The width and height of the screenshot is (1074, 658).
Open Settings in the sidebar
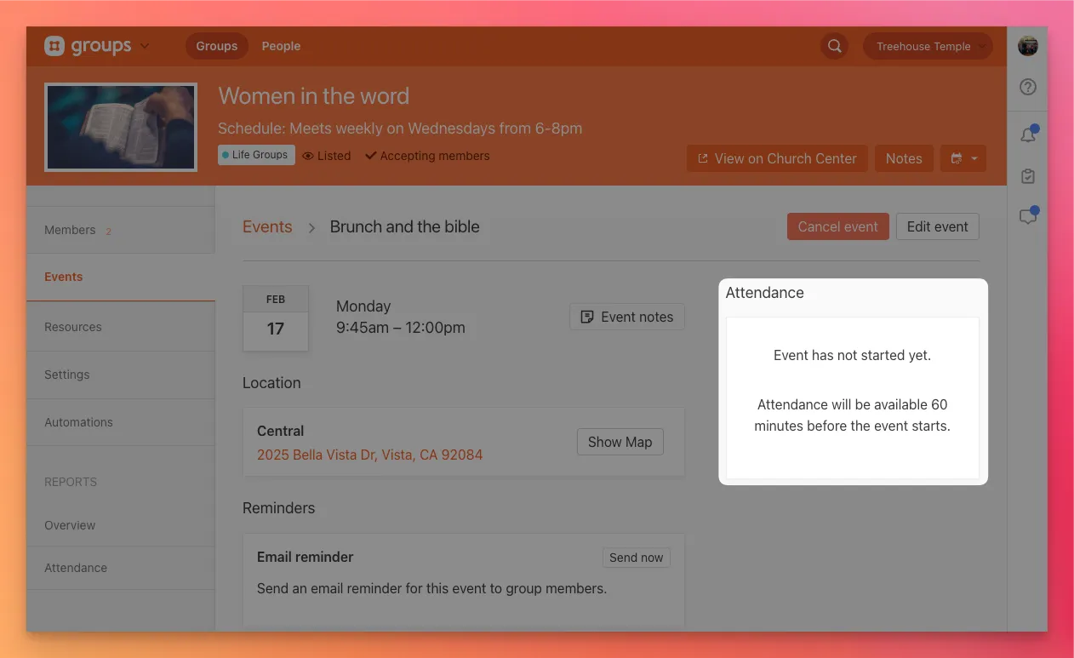point(66,375)
